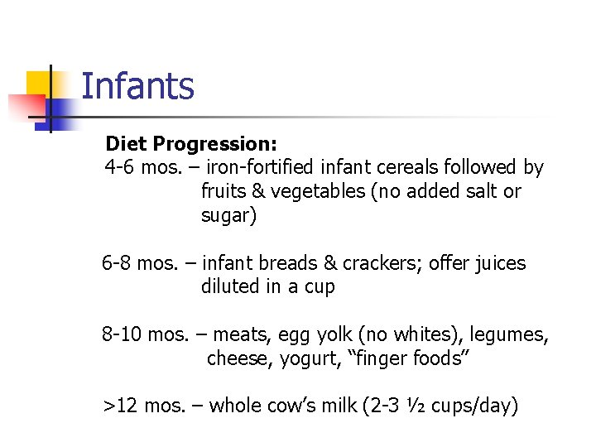Image resolution: width=596 pixels, height=447 pixels.
Task: Click the red square in the logo
Action: tap(26, 105)
